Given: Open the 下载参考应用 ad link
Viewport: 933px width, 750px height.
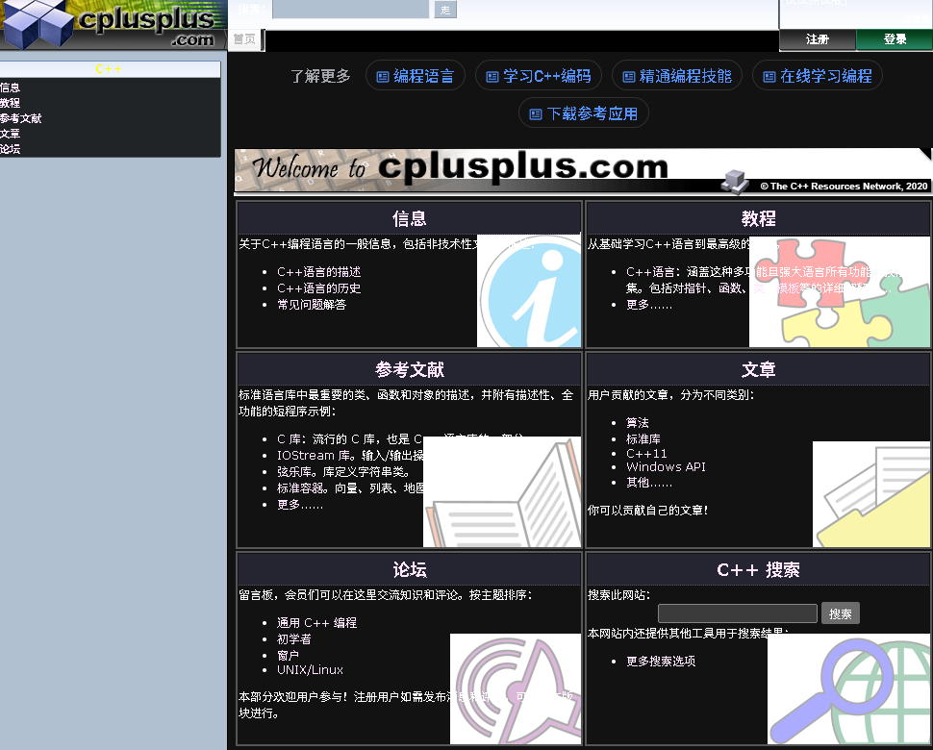Looking at the screenshot, I should 584,113.
